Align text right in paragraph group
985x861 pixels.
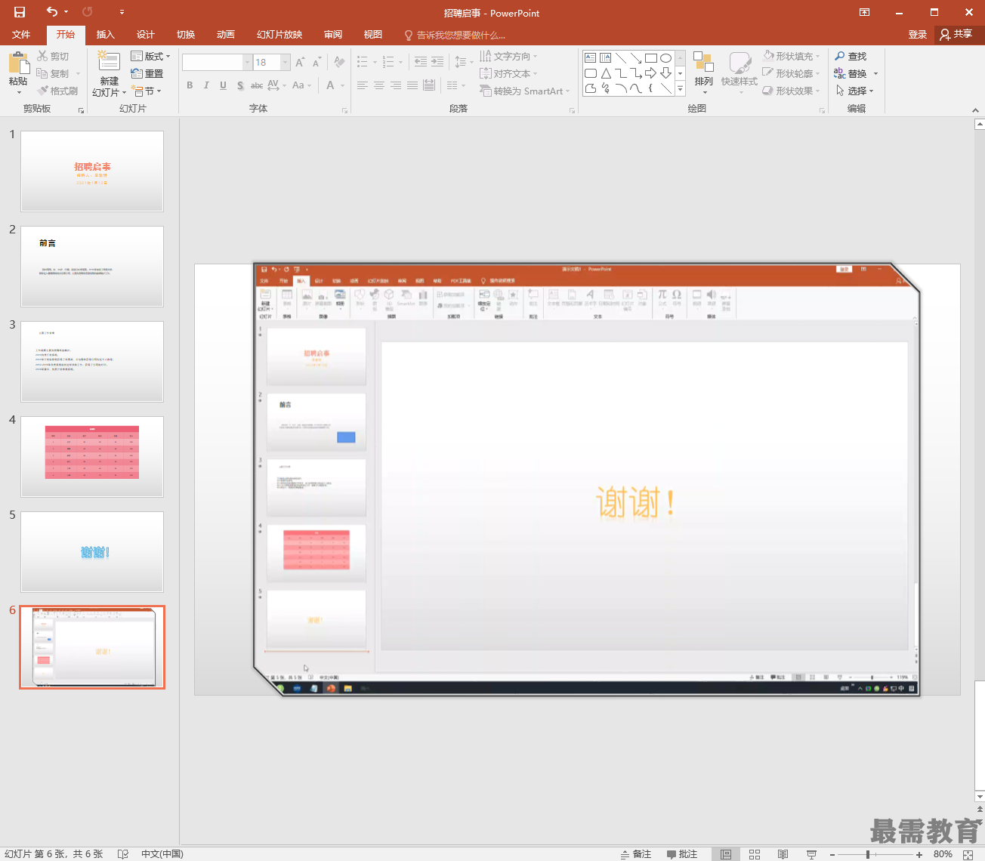pos(396,86)
